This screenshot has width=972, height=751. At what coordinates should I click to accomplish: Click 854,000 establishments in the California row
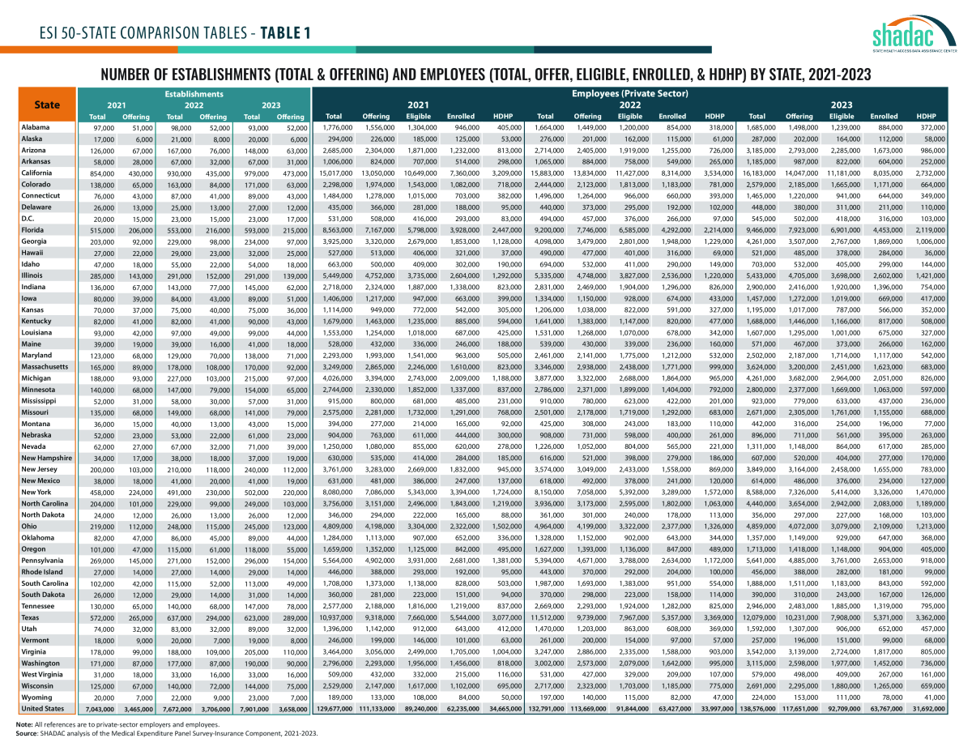103,173
